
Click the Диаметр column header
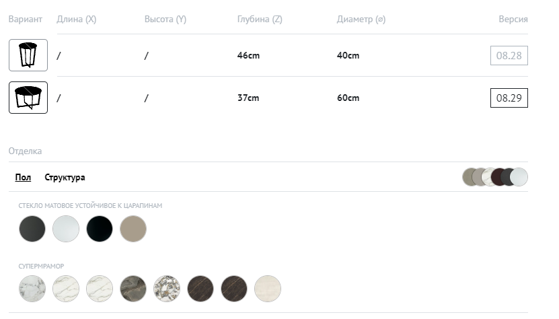coord(361,20)
